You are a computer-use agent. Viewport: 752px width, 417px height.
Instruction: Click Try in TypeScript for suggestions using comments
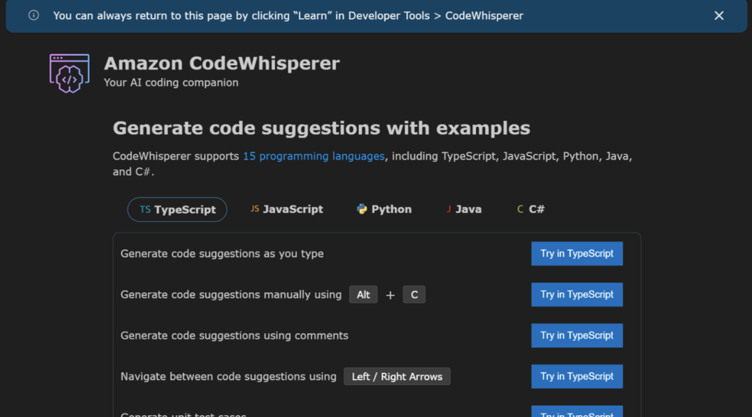point(577,335)
